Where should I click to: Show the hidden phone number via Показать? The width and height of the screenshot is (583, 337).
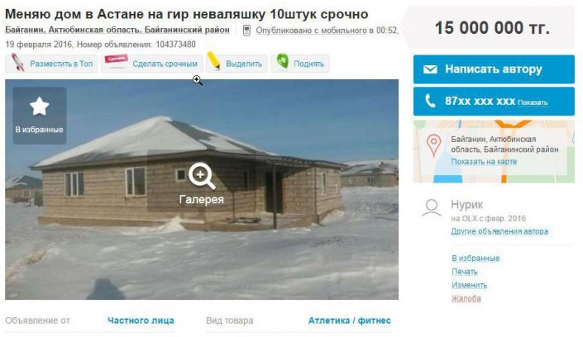click(x=533, y=102)
